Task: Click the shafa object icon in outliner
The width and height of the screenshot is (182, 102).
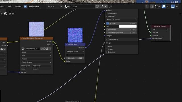Action: 147,2
